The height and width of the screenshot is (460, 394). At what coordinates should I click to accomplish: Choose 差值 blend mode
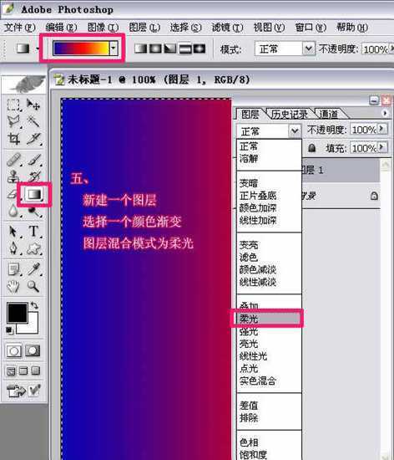pos(248,406)
